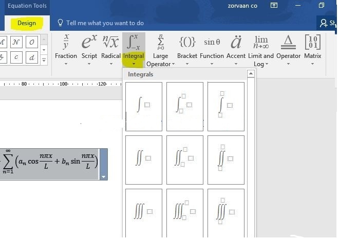Image resolution: width=339 pixels, height=240 pixels.
Task: Open the equation options dropdown arrow
Action: point(104,176)
